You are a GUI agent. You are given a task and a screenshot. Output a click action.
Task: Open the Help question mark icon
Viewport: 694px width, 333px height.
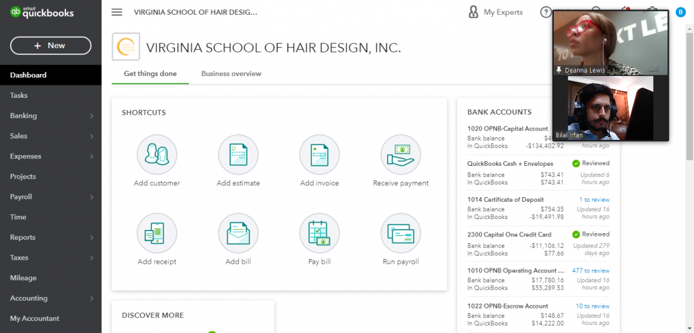coord(546,13)
